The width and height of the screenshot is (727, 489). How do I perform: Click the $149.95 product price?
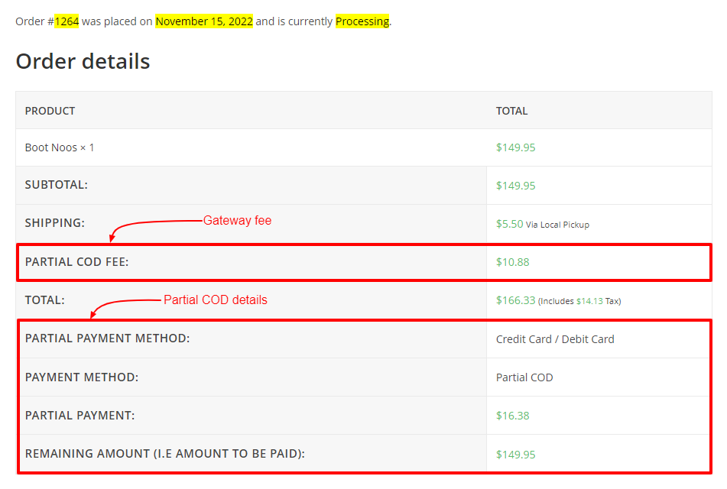(515, 147)
